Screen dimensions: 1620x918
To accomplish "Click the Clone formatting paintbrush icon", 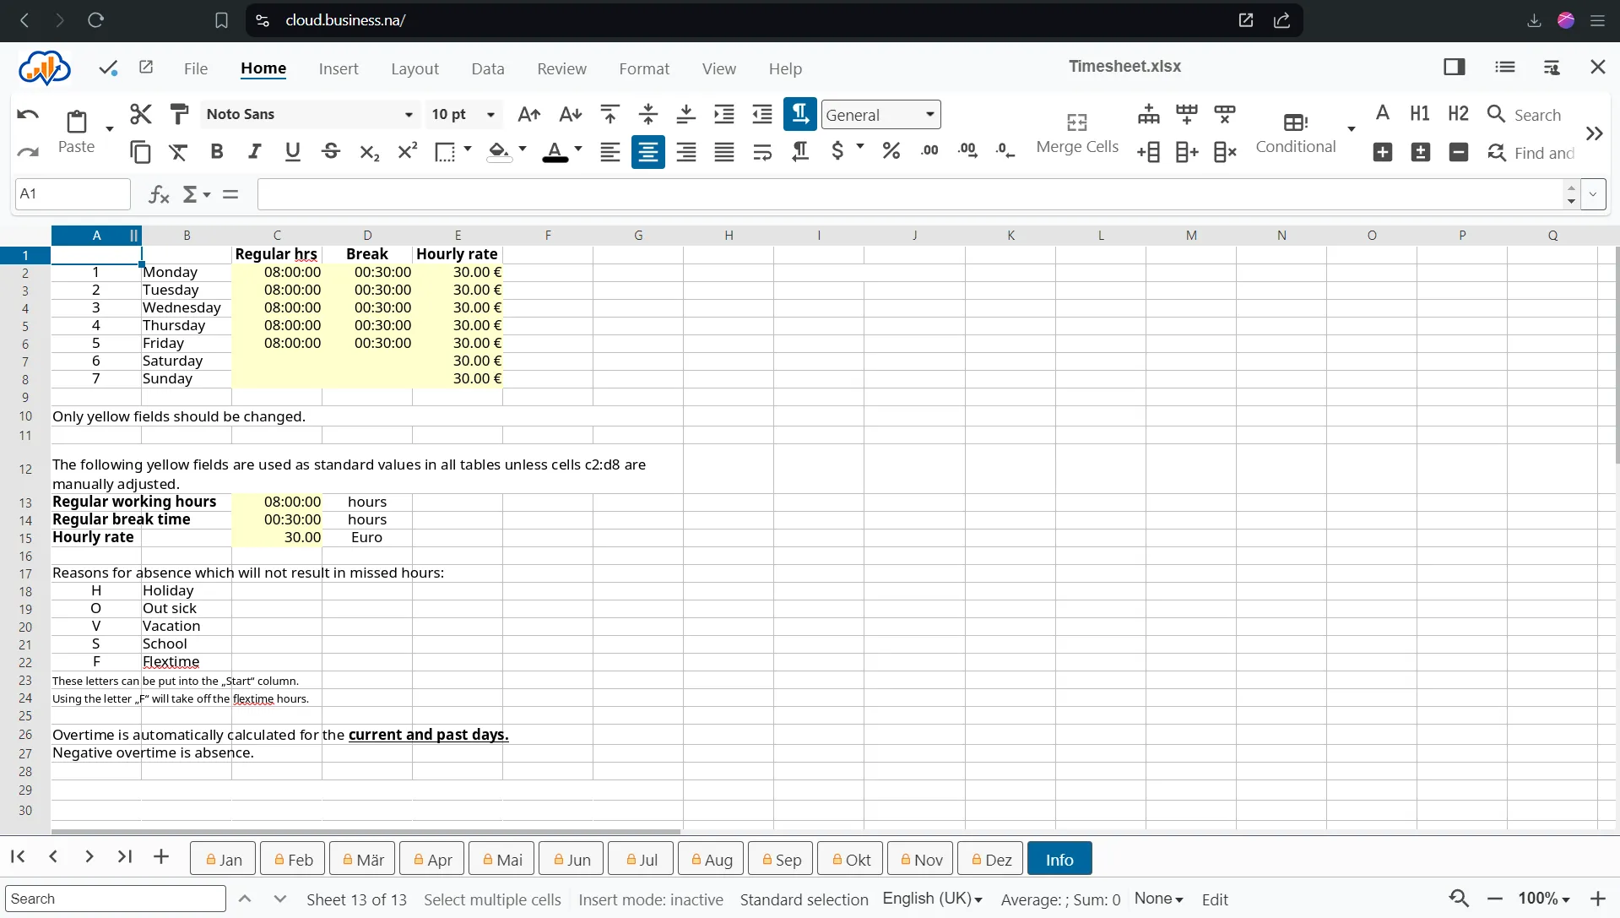I will tap(179, 114).
